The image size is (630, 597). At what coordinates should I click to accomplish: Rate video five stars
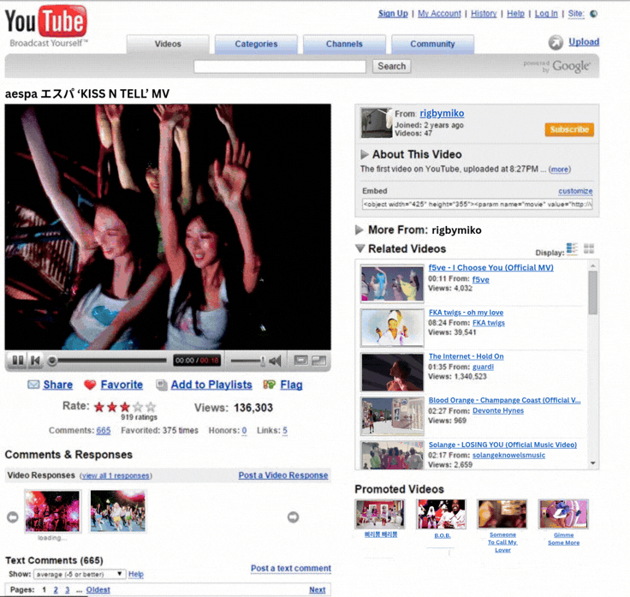coord(151,407)
